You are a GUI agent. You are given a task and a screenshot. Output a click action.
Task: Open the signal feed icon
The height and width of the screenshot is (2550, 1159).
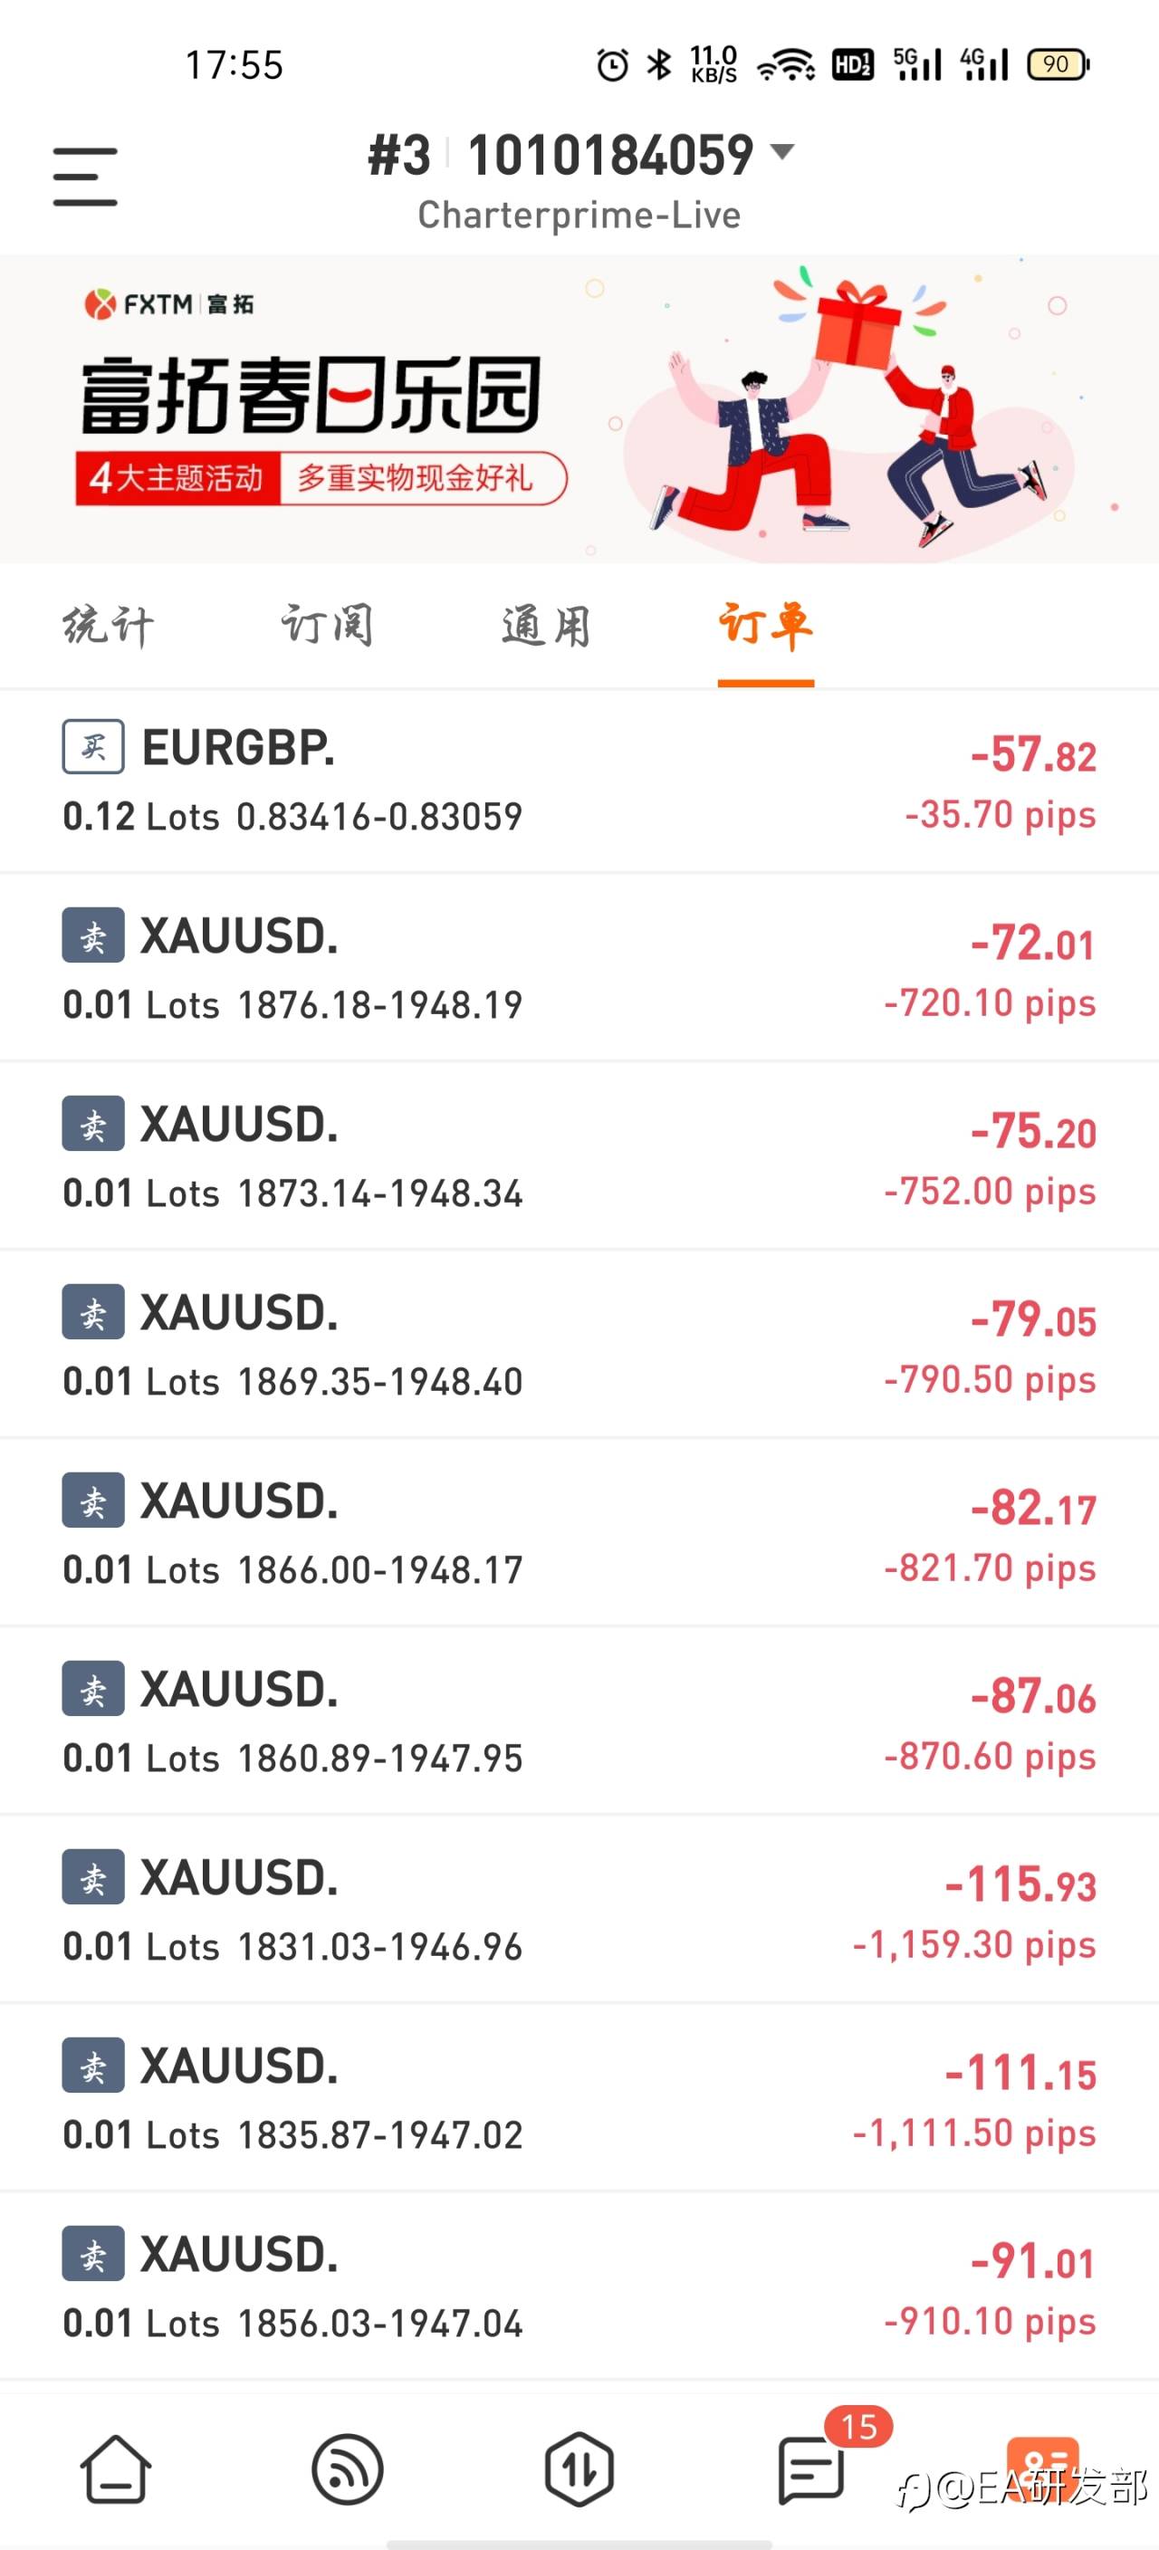348,2469
